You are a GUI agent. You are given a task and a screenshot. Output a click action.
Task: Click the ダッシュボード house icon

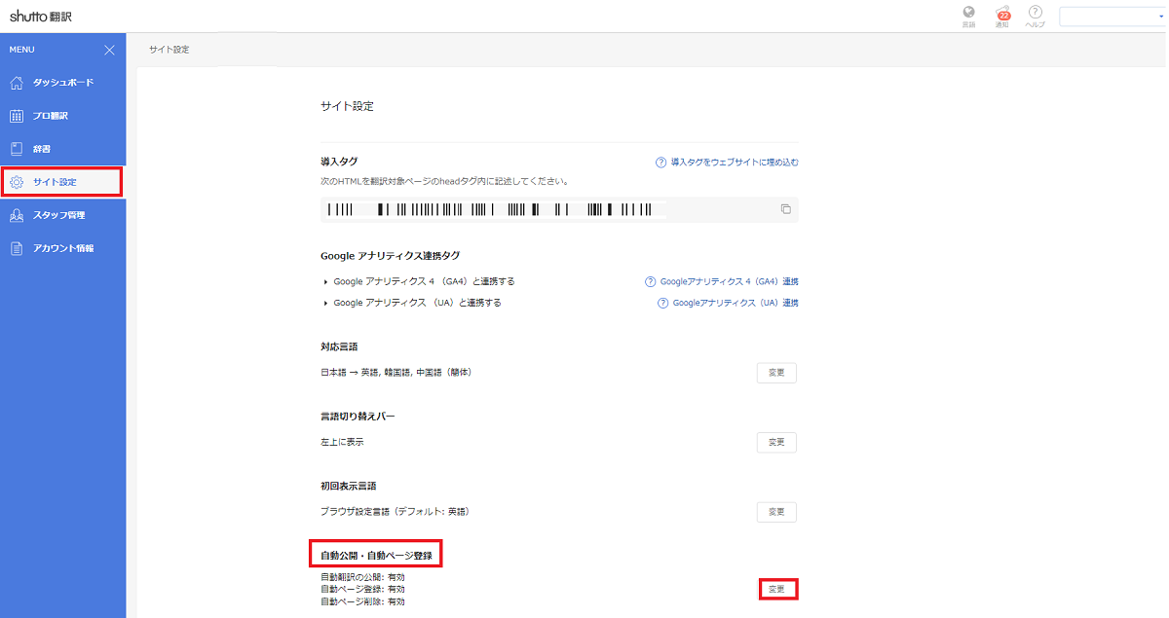click(17, 83)
